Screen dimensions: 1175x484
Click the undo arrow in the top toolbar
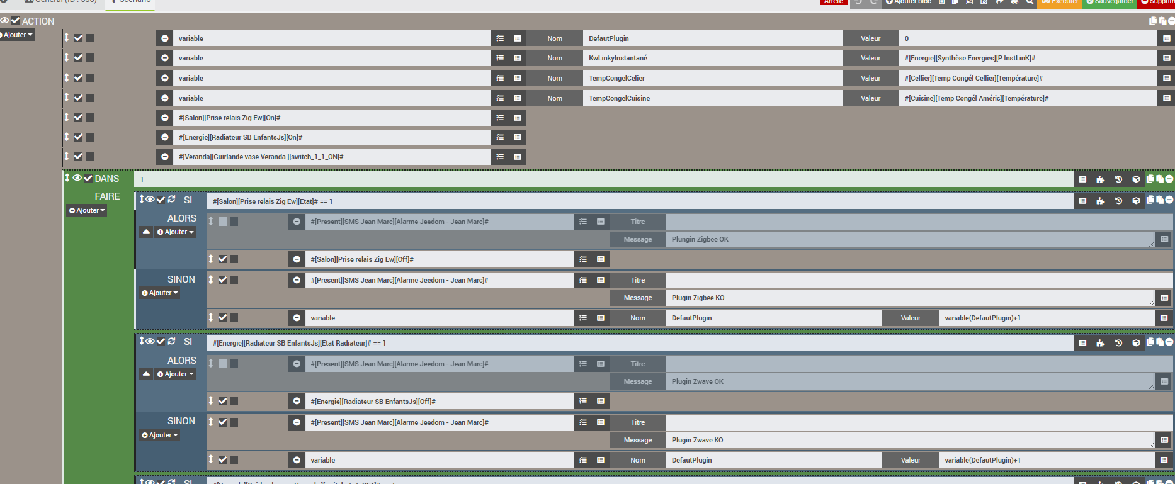858,2
